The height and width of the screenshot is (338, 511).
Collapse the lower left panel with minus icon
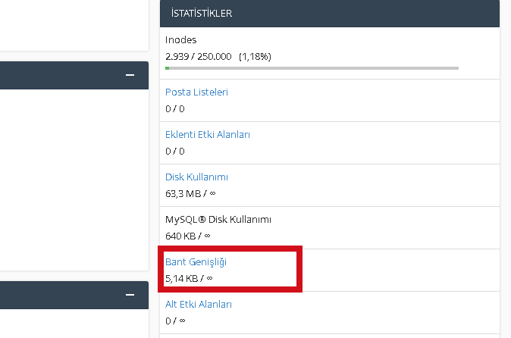(x=130, y=295)
